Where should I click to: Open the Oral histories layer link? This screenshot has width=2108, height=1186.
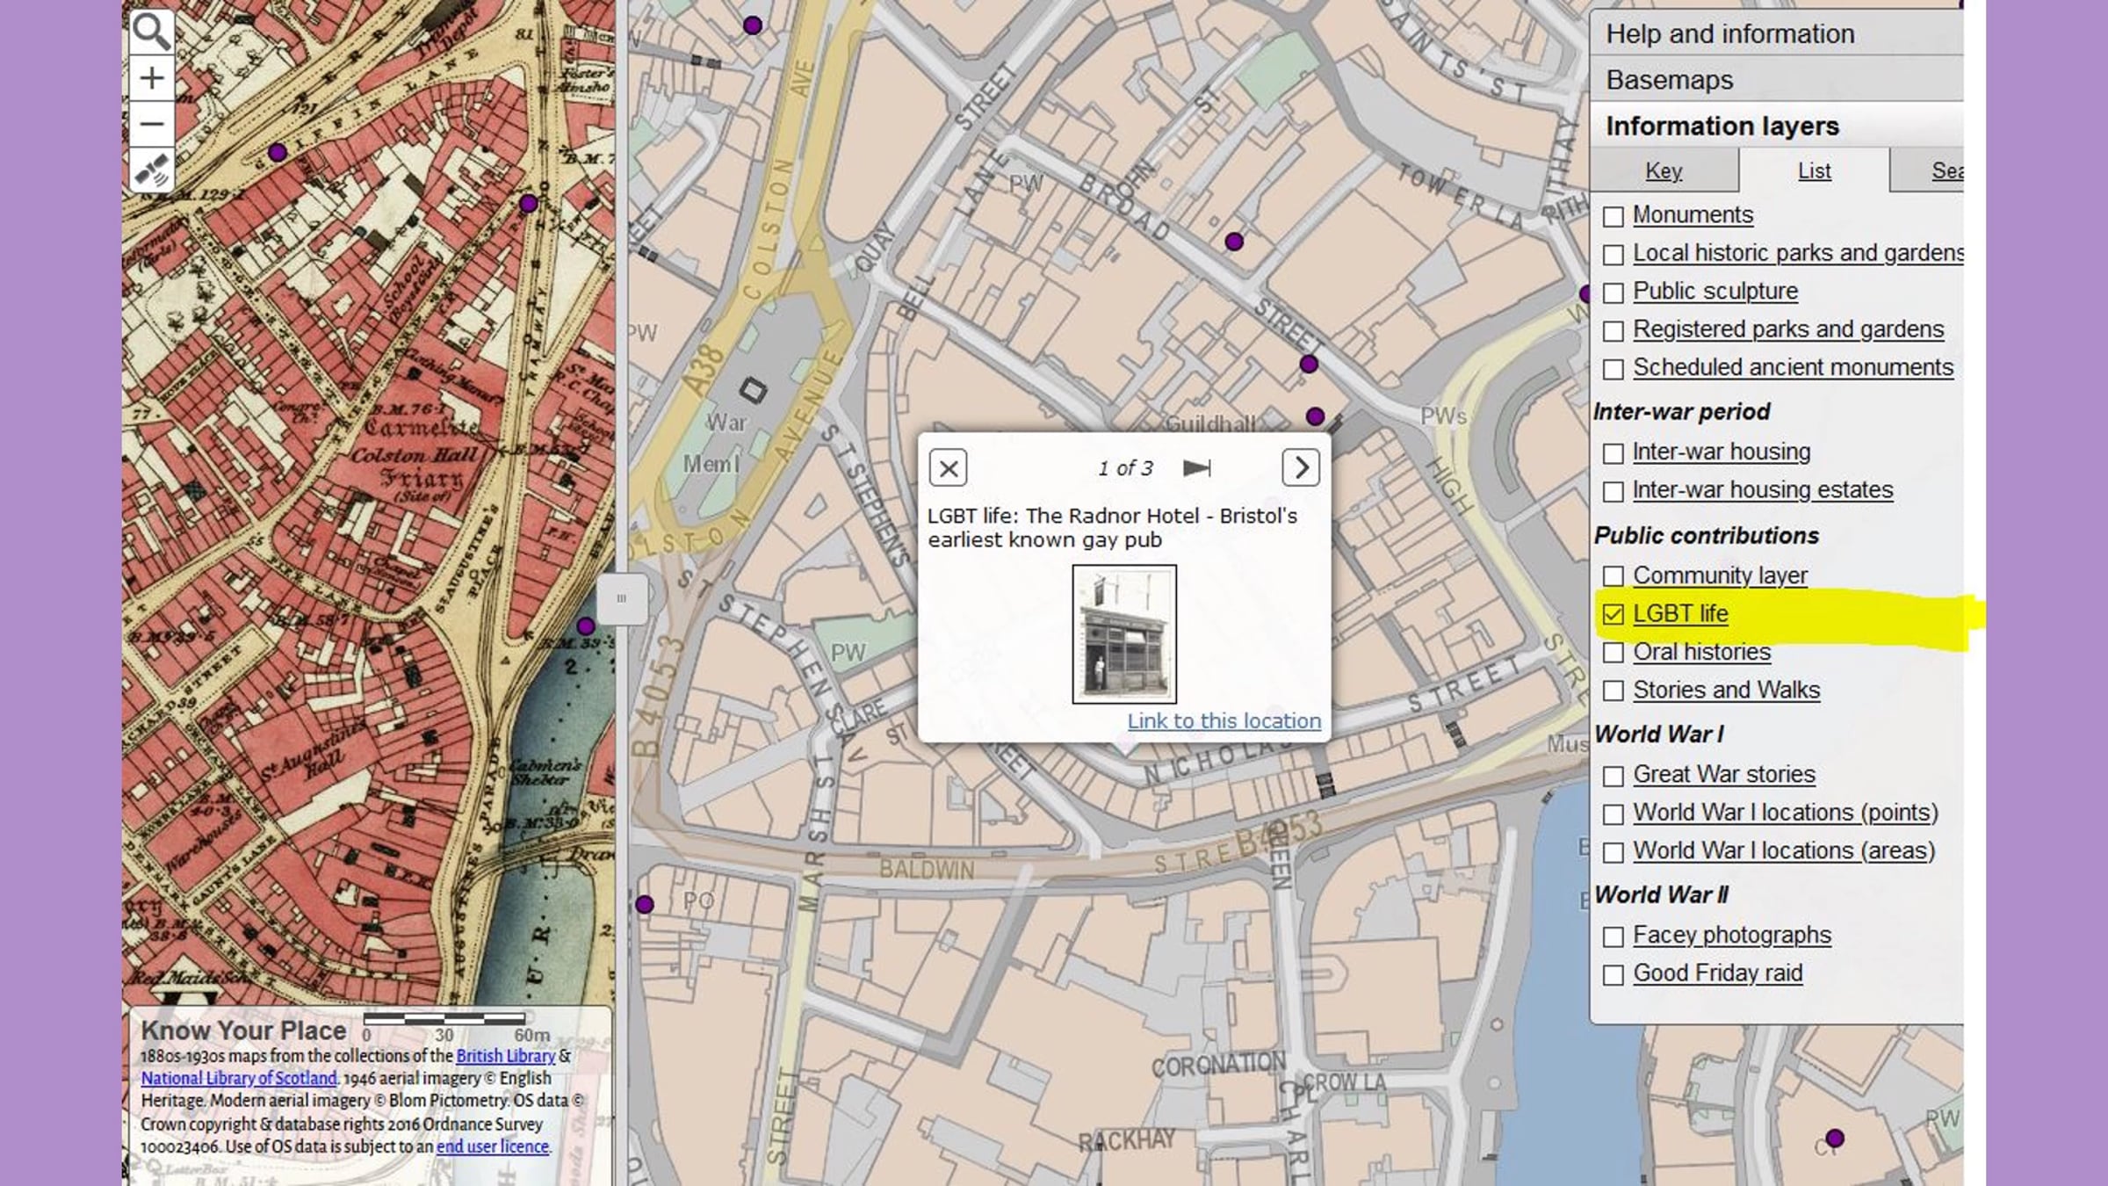point(1702,652)
